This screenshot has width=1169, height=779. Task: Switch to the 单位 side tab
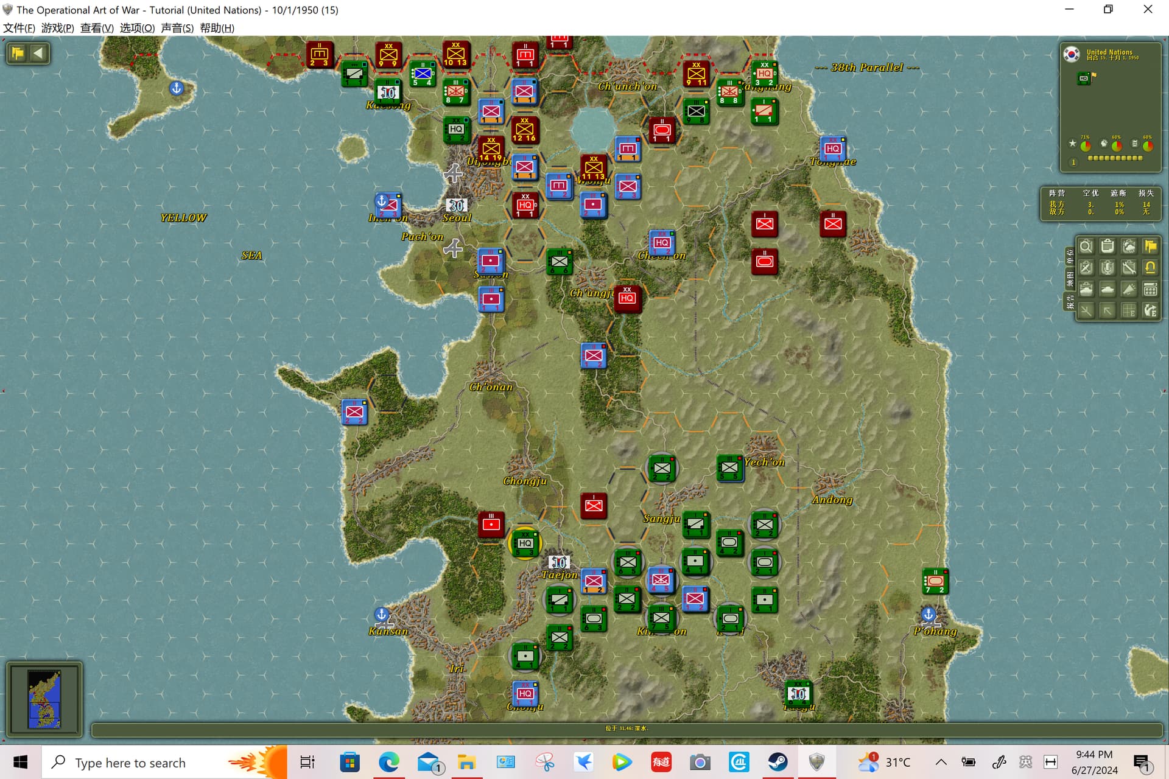(x=1070, y=257)
